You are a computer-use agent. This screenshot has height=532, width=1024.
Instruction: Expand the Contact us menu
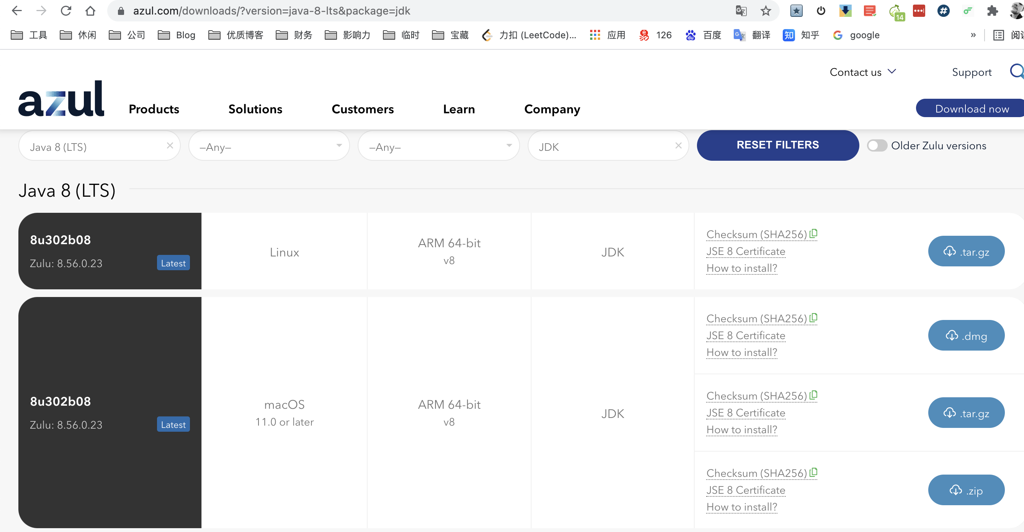pos(863,72)
